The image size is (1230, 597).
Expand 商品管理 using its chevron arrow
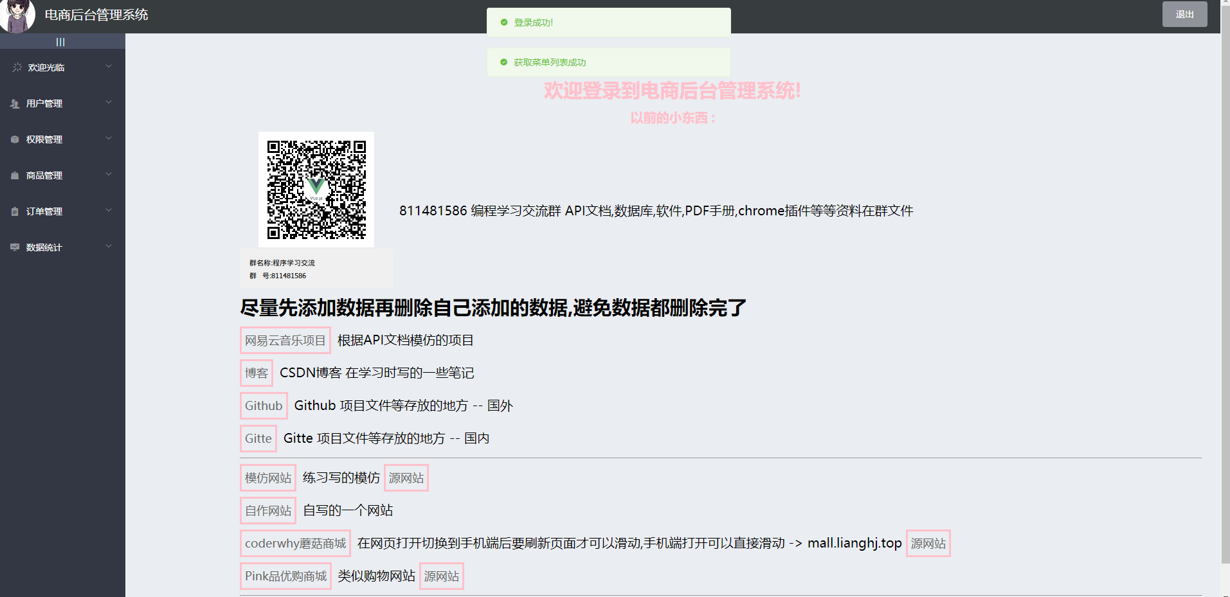(x=109, y=174)
